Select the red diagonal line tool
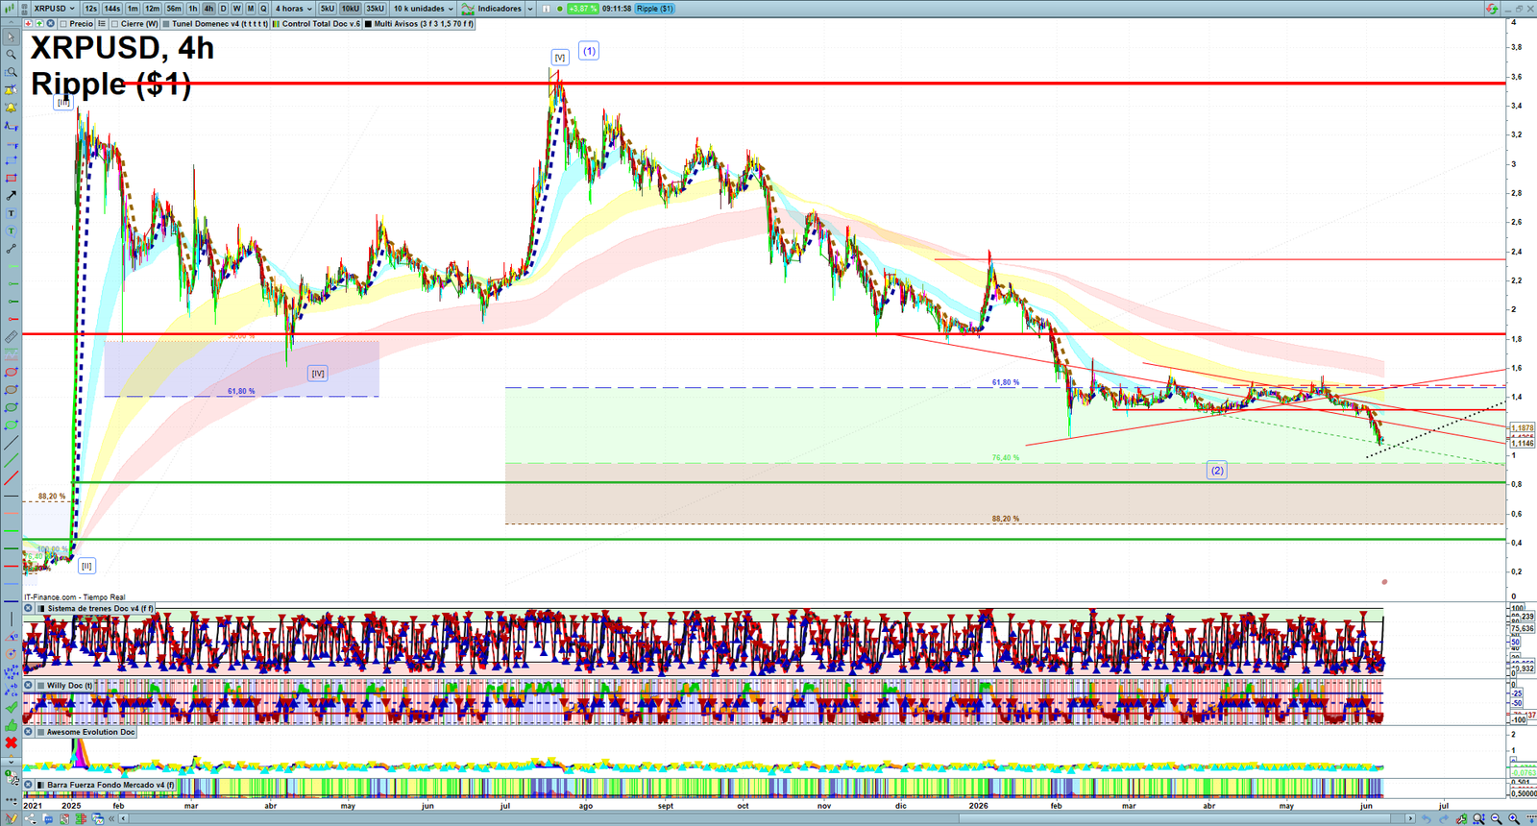Image resolution: width=1537 pixels, height=826 pixels. coord(11,478)
